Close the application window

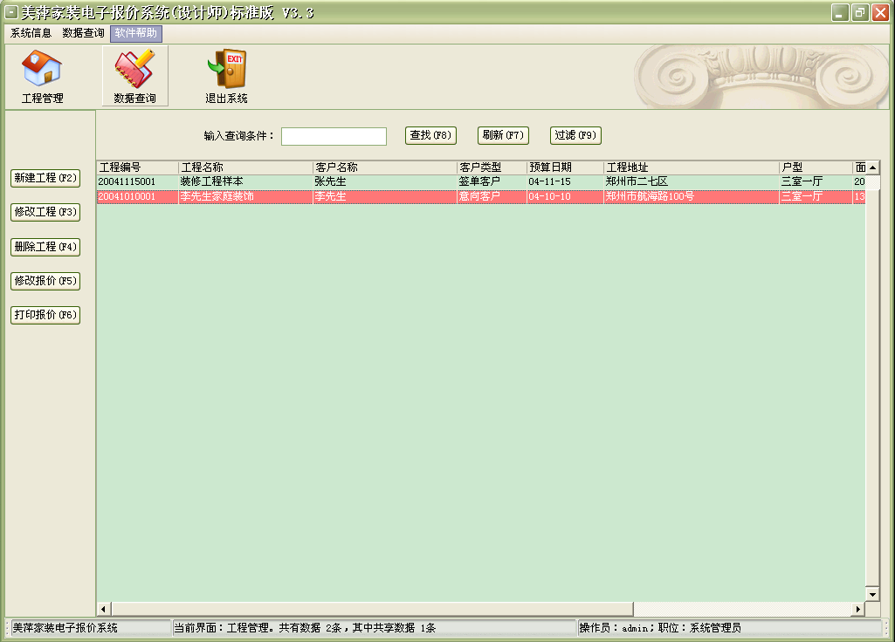tap(881, 12)
